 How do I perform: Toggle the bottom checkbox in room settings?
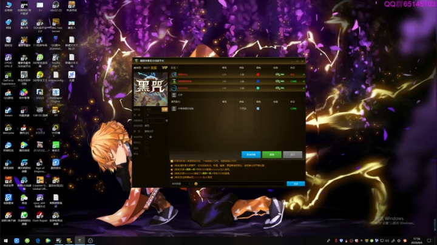[147, 153]
